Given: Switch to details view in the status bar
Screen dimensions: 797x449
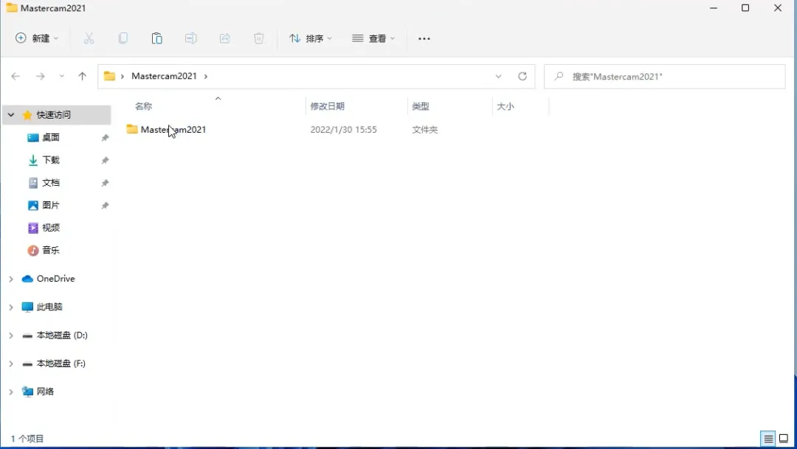Looking at the screenshot, I should [x=768, y=439].
